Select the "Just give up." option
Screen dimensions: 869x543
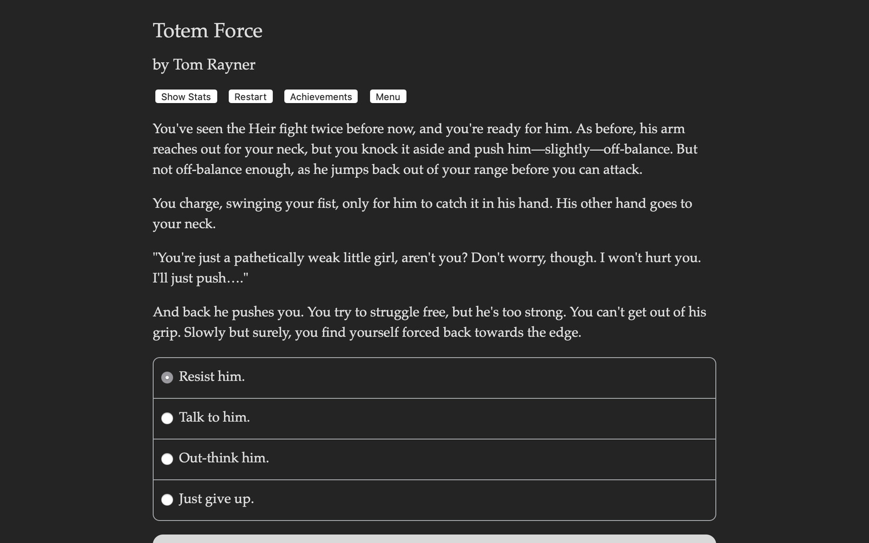pos(167,499)
